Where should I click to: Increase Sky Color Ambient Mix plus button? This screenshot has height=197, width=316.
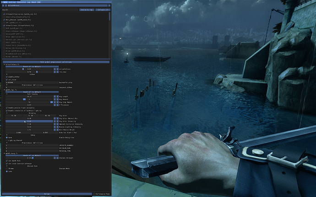coord(57,118)
